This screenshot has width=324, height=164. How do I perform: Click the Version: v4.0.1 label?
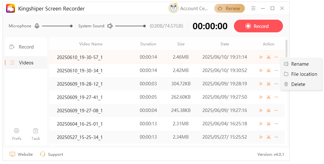271,154
